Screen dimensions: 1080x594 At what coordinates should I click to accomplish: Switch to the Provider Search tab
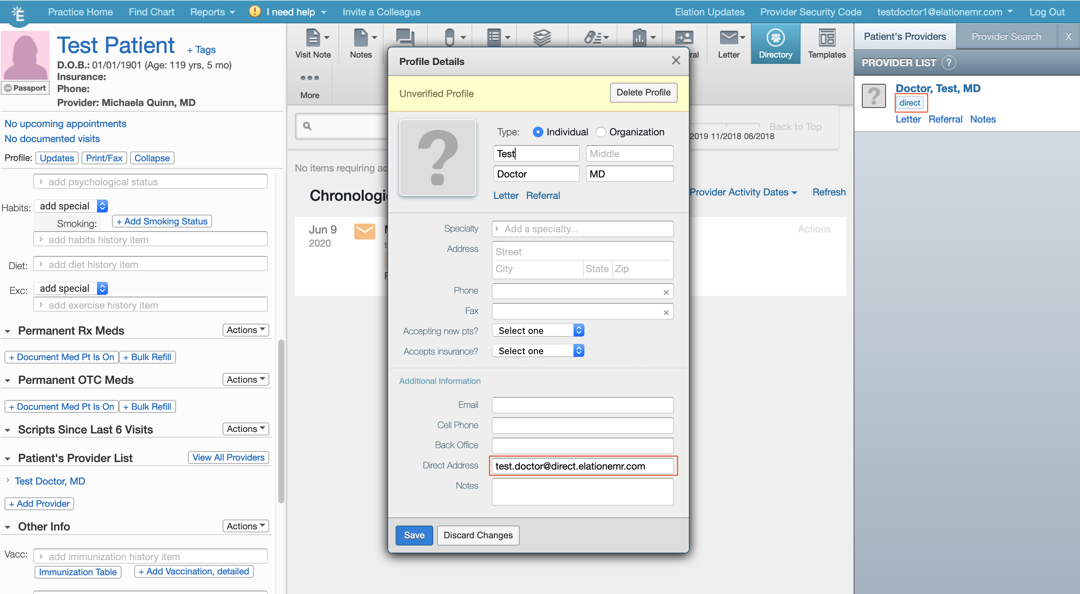click(x=1006, y=36)
